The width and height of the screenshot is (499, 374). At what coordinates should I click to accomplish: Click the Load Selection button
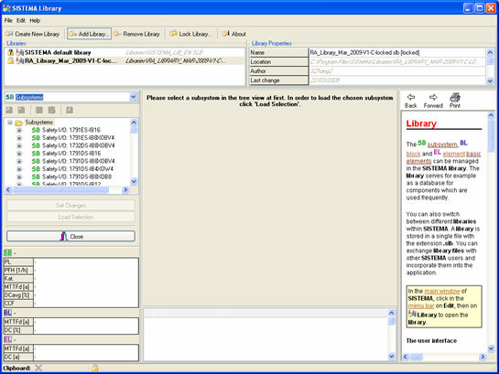coord(71,217)
